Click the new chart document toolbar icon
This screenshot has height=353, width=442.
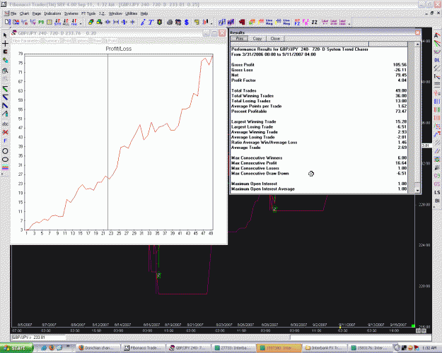point(8,22)
